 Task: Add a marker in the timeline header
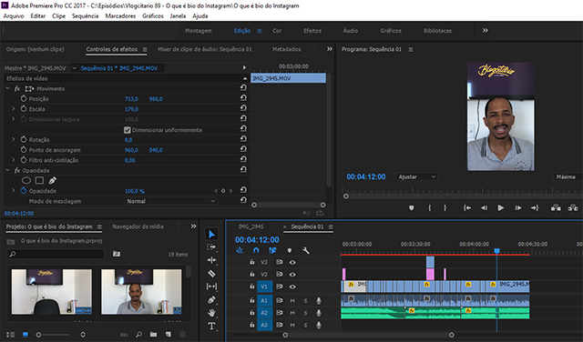coord(290,251)
